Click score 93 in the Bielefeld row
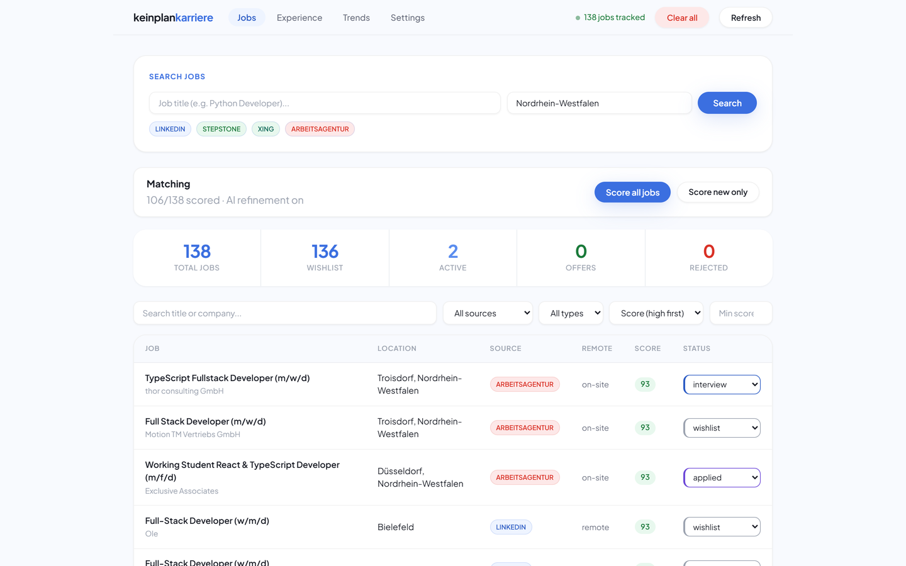The image size is (906, 566). coord(645,527)
